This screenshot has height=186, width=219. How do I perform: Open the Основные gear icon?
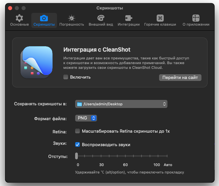(20, 18)
